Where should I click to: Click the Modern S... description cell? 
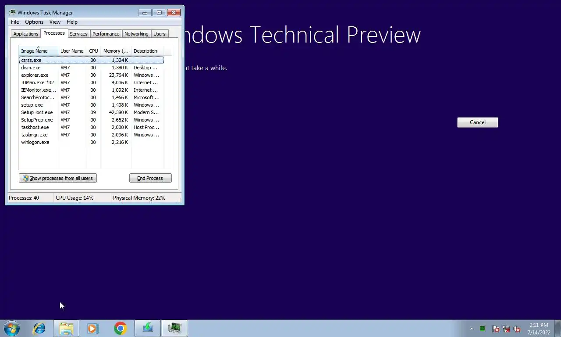tap(146, 112)
